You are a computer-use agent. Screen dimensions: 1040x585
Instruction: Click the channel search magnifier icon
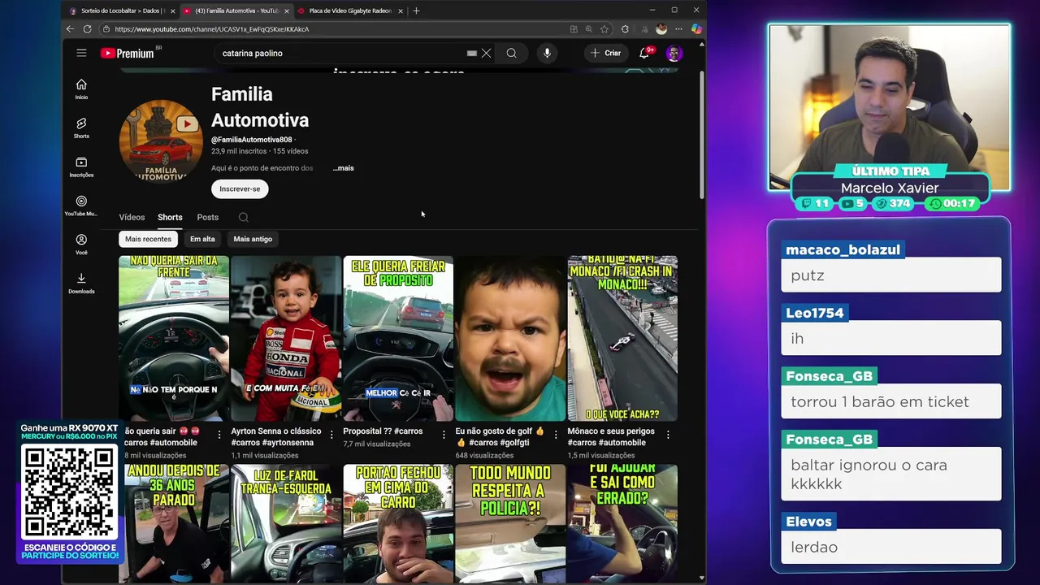click(x=243, y=217)
